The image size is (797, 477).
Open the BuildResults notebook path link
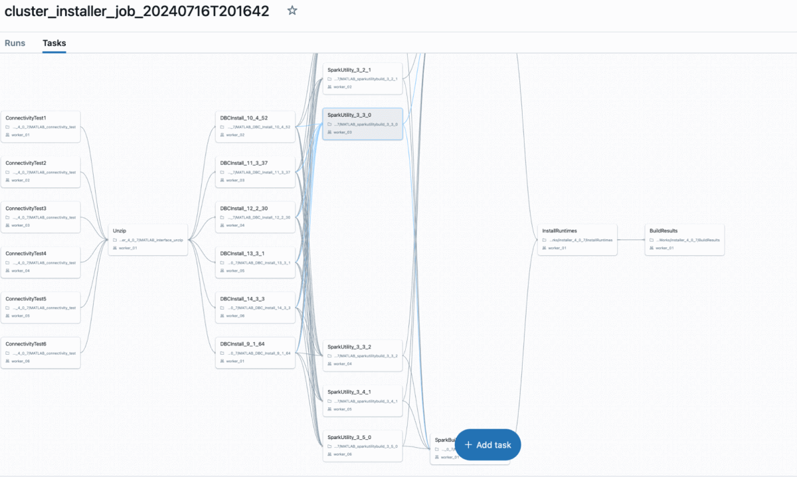[689, 239]
